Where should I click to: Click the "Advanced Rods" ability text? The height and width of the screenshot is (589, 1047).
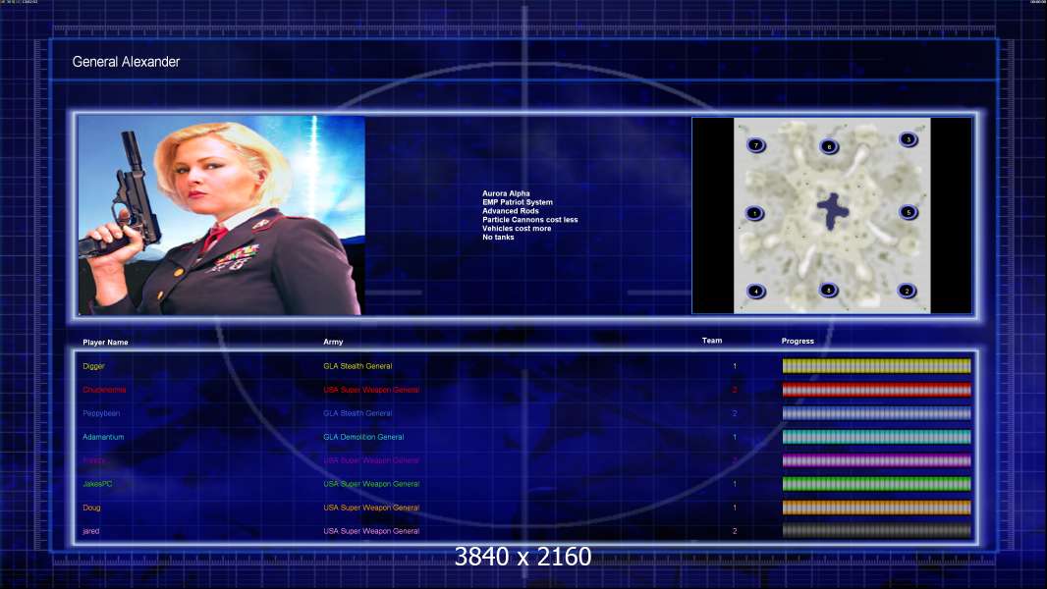click(511, 211)
